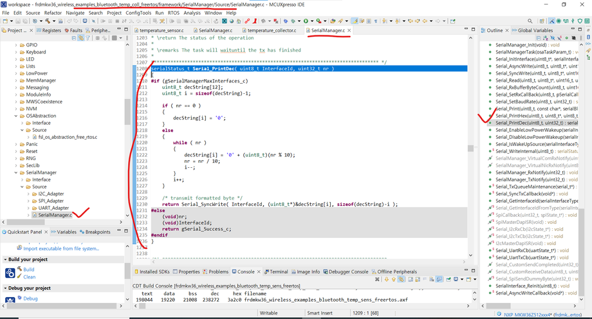
Task: Click the green chip perspective icon
Action: point(559,21)
